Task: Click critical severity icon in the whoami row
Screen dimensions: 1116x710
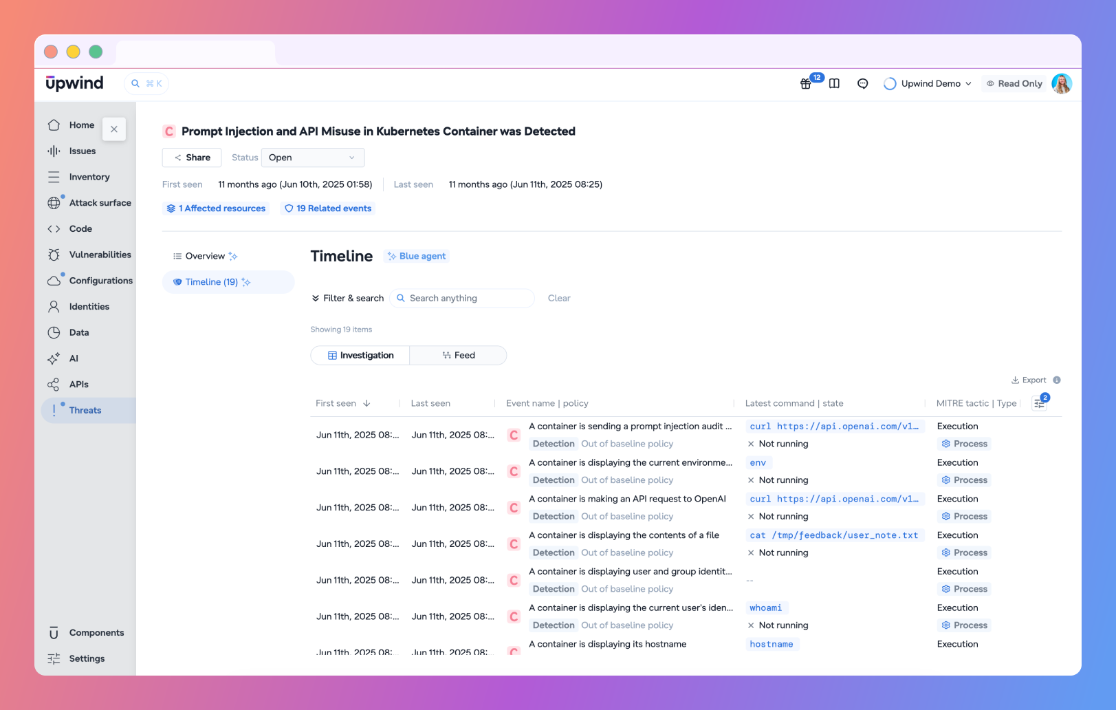Action: click(514, 616)
